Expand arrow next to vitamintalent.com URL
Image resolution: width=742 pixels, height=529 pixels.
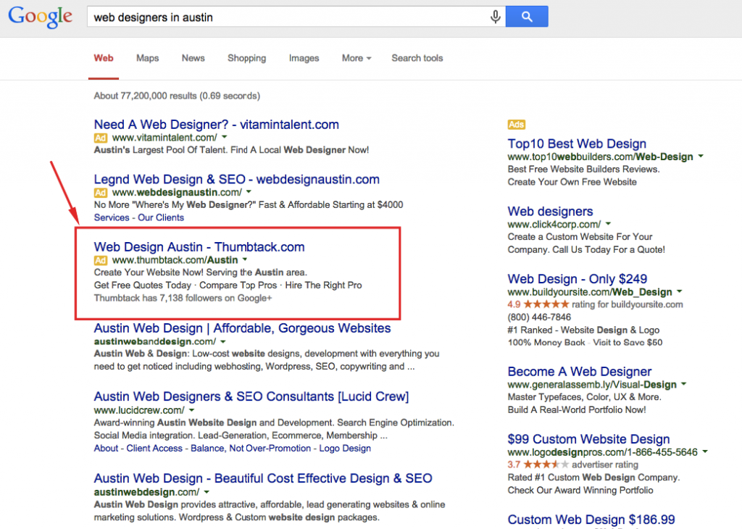tap(225, 137)
